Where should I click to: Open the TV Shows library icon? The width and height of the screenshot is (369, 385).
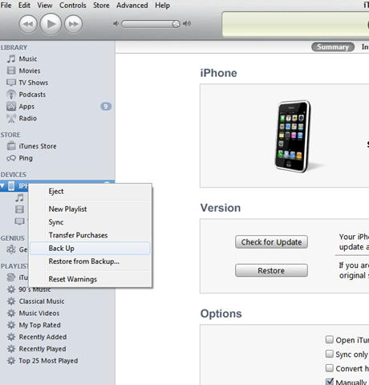tap(11, 83)
